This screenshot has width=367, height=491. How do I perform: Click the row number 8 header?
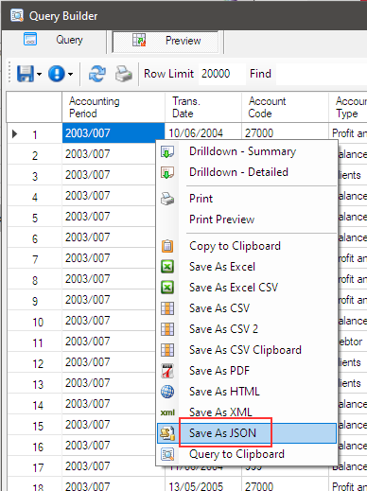click(x=35, y=280)
